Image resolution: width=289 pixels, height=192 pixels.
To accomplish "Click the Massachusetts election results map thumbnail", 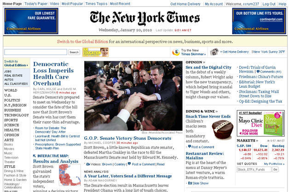I will click(x=69, y=175).
